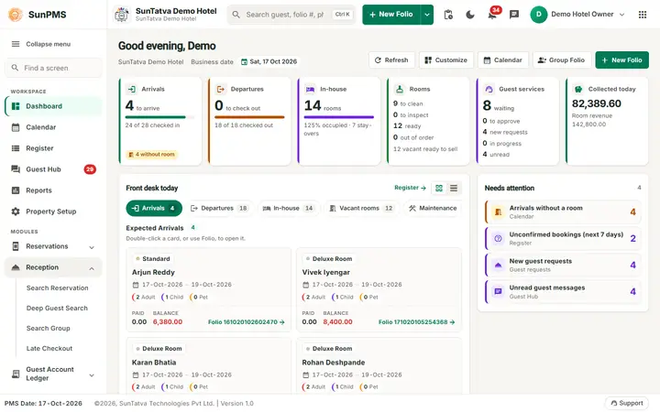Viewport: 660px width, 412px height.
Task: Click the SunPMS logo icon
Action: coord(16,15)
